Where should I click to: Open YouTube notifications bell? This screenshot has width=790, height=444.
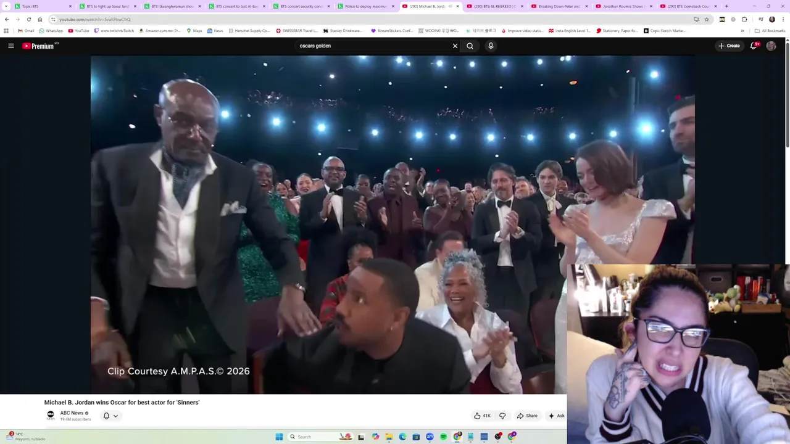point(754,46)
